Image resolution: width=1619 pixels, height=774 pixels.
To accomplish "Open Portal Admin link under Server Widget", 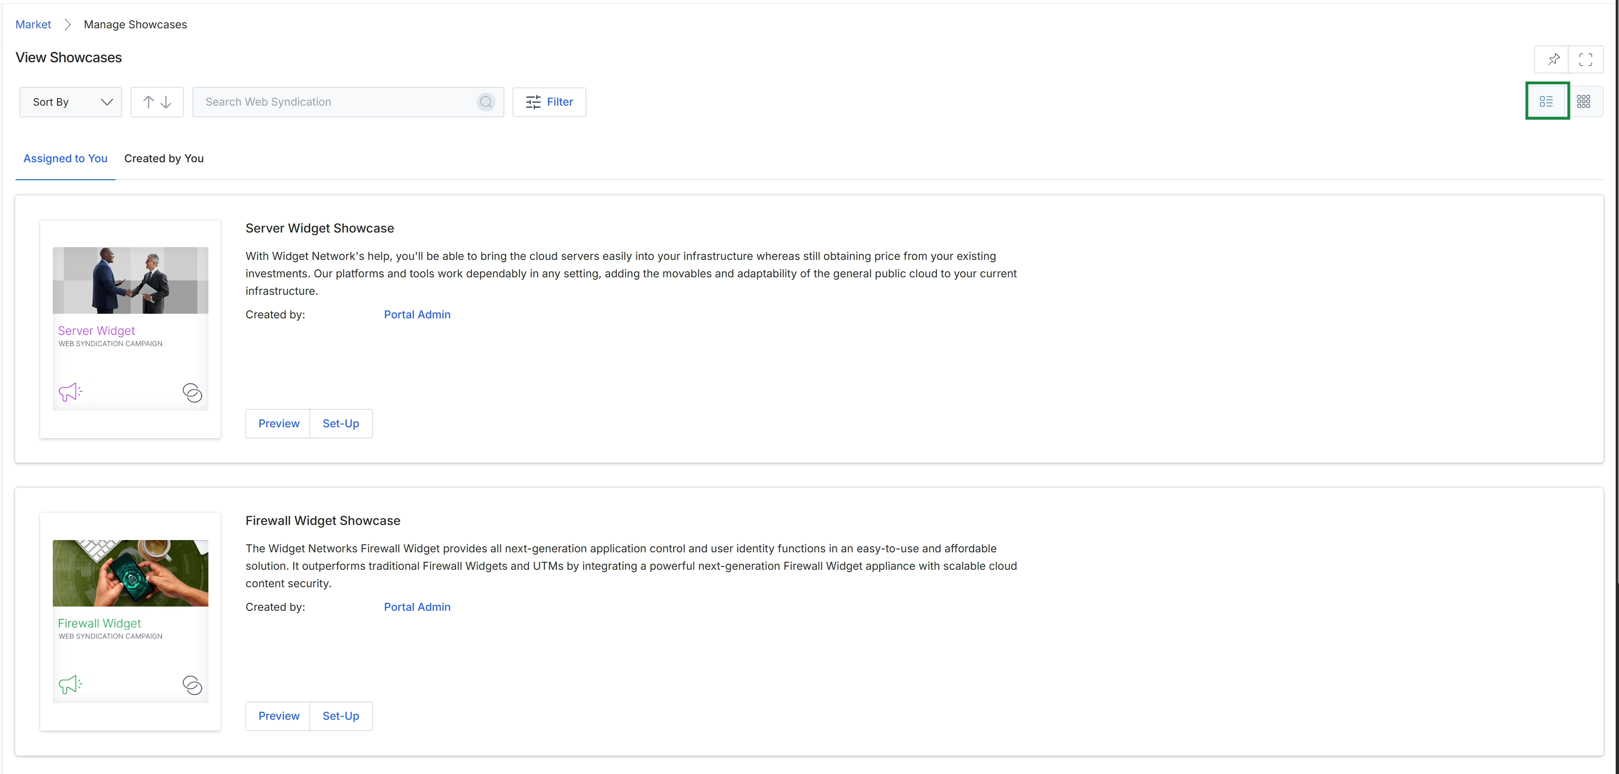I will (x=417, y=315).
